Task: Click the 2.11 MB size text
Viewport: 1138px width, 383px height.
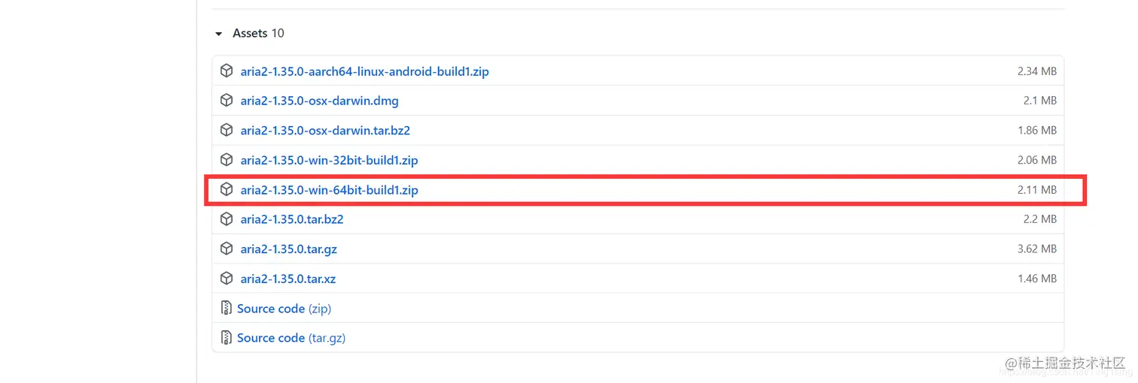Action: [x=1037, y=190]
